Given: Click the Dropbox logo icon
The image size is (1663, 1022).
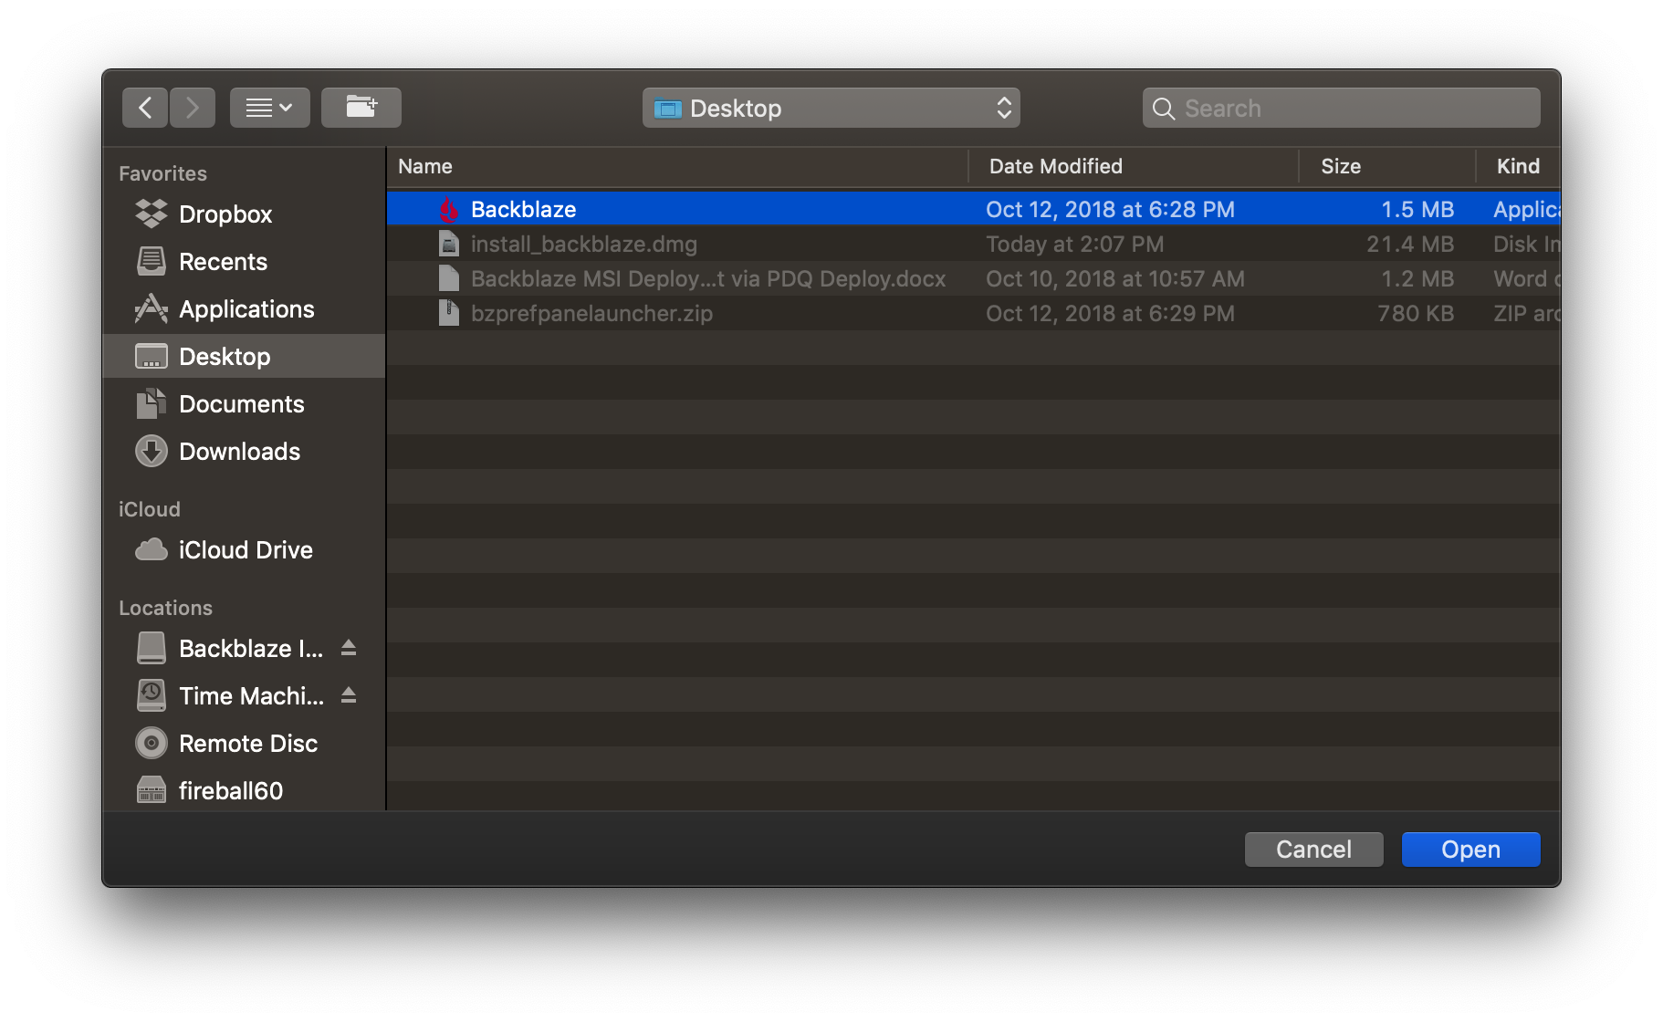Looking at the screenshot, I should pyautogui.click(x=151, y=214).
